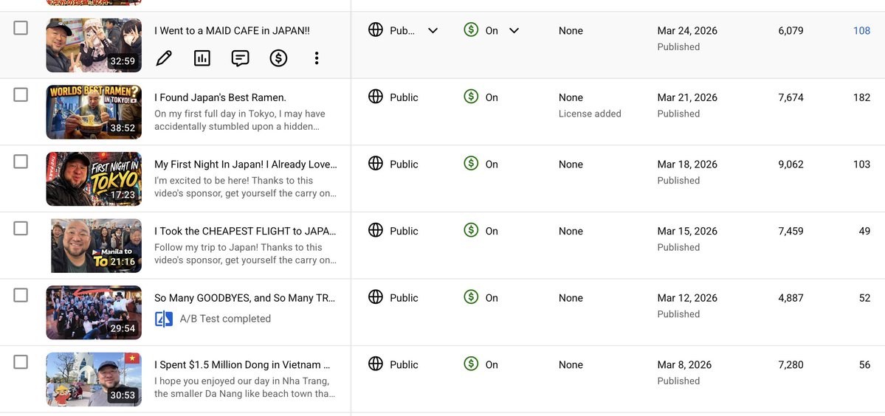The height and width of the screenshot is (416, 885).
Task: Click the globe icon in the Vietnam Dong row
Action: (376, 364)
